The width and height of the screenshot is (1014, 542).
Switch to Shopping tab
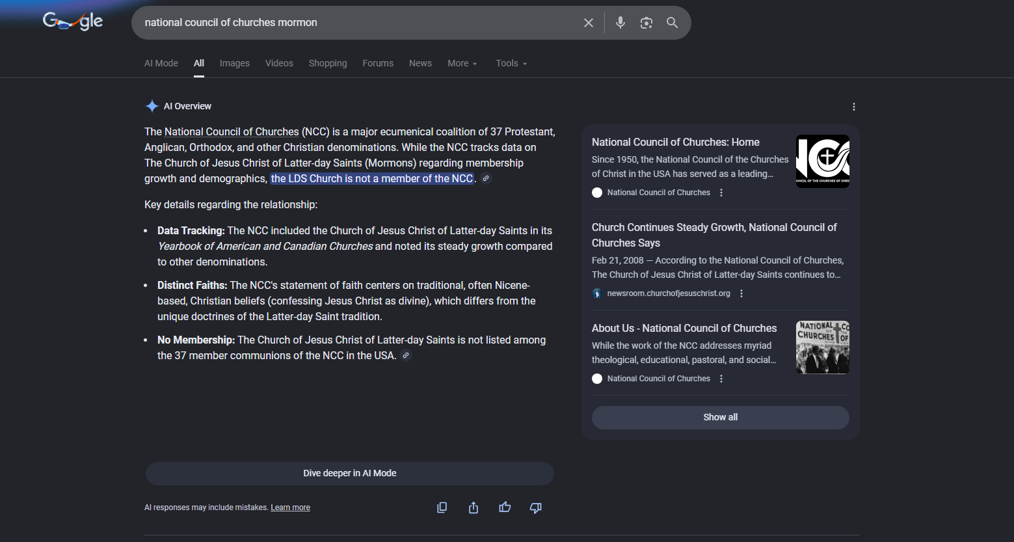pyautogui.click(x=328, y=63)
